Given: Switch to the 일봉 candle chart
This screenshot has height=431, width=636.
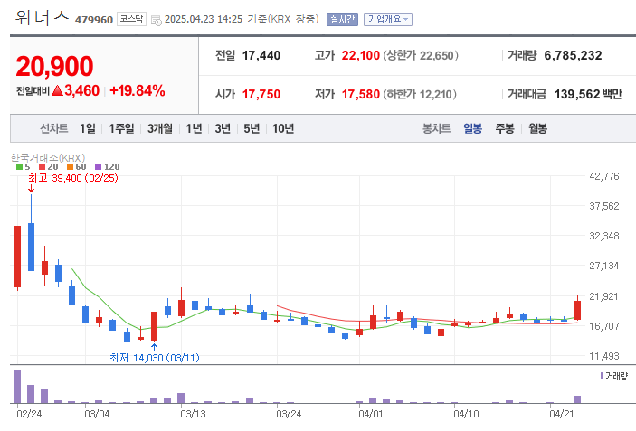Looking at the screenshot, I should 472,128.
